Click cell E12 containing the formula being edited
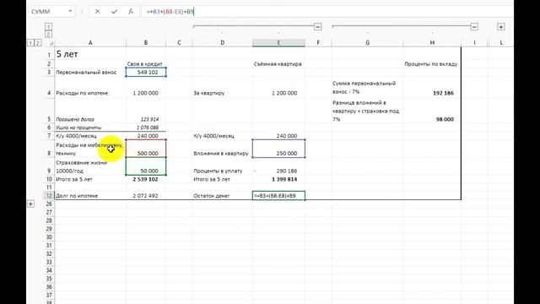540x304 pixels. coord(278,195)
